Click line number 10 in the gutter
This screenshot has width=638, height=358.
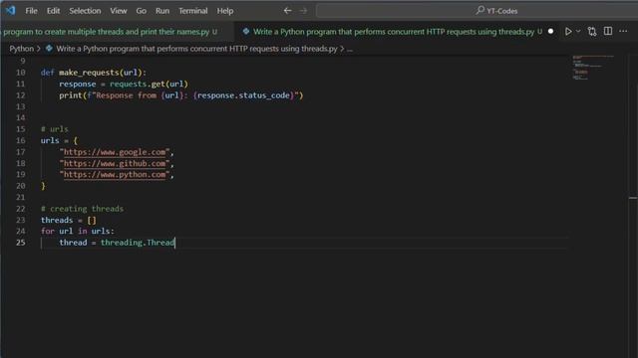21,73
